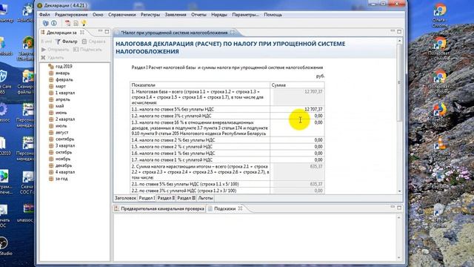Viewport: 474px width, 267px height.
Task: Select ноябрь in the declarations tree
Action: coord(63,159)
